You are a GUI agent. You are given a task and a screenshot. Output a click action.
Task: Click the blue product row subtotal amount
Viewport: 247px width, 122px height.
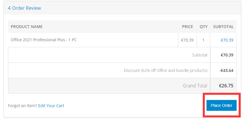pos(227,40)
